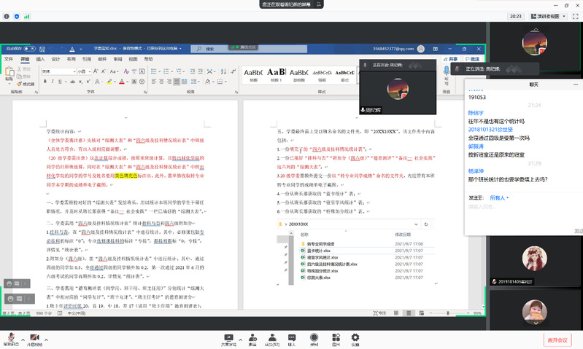Click the Format Painter (格式刷) tool
Screen dimensions: 583x349
(x=27, y=84)
